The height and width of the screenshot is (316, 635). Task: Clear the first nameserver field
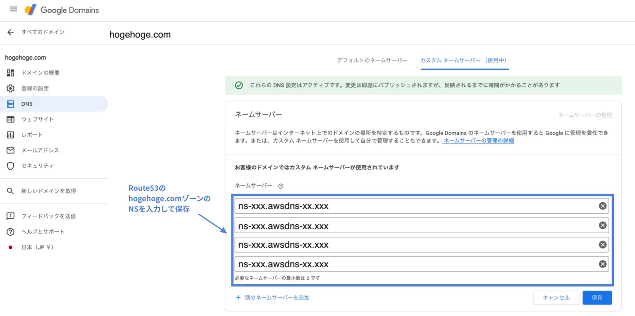tap(602, 206)
